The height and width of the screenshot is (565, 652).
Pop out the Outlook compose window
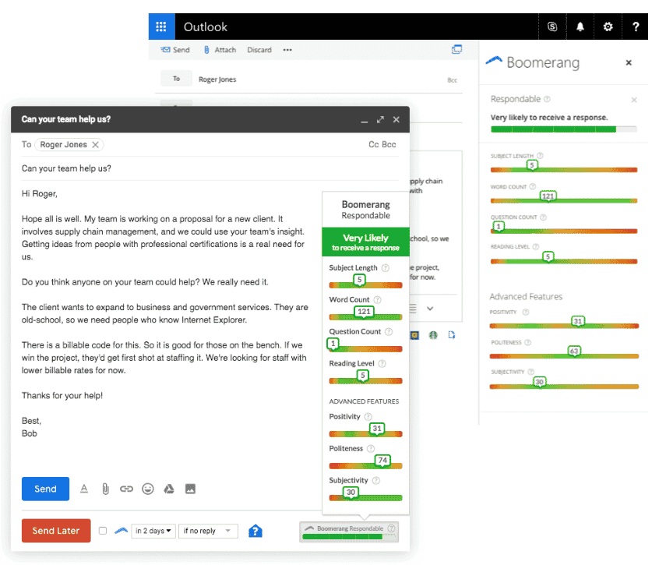(456, 50)
